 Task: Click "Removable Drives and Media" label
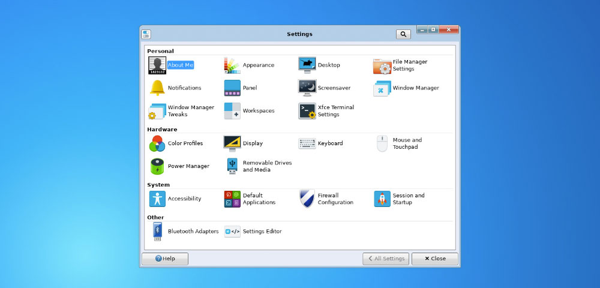click(267, 166)
